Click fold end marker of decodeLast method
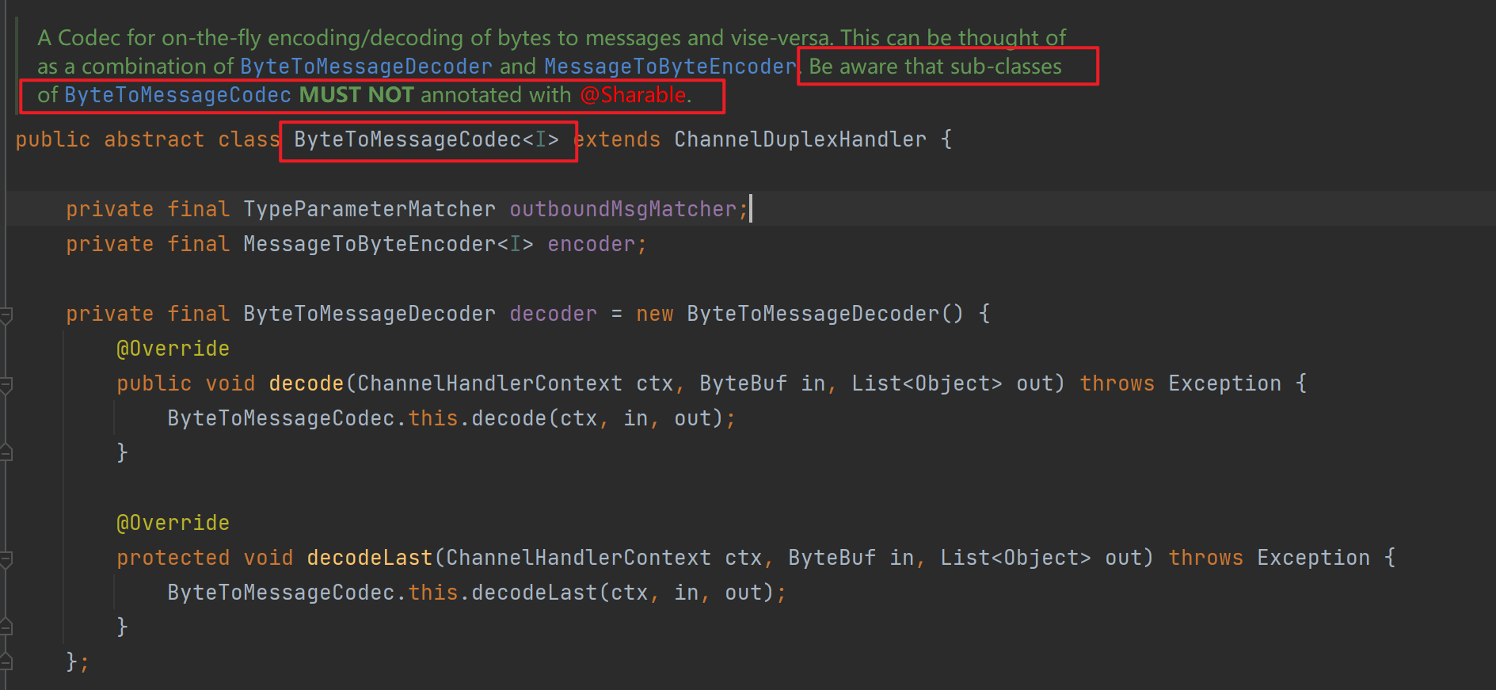Image resolution: width=1496 pixels, height=690 pixels. tap(6, 627)
